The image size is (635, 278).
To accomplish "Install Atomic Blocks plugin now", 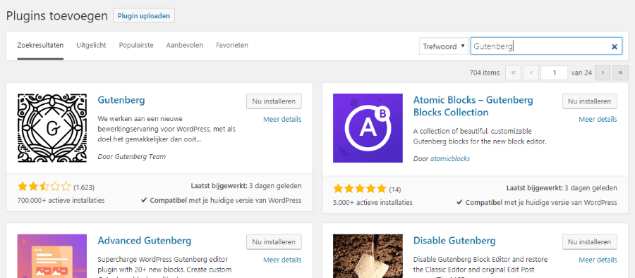I will point(590,101).
